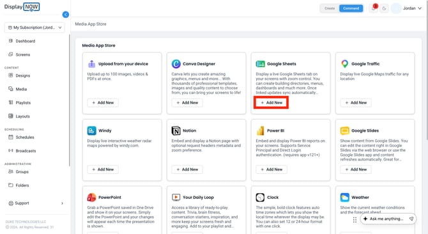Click the Playlists sidebar icon
The height and width of the screenshot is (234, 428).
(x=11, y=102)
